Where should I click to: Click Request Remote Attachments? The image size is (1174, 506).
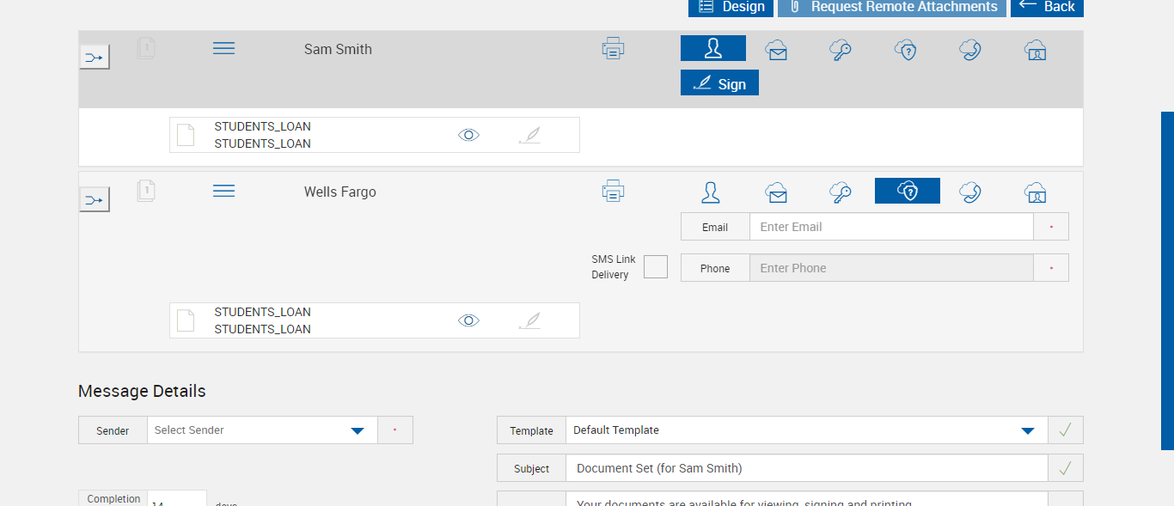(x=891, y=7)
